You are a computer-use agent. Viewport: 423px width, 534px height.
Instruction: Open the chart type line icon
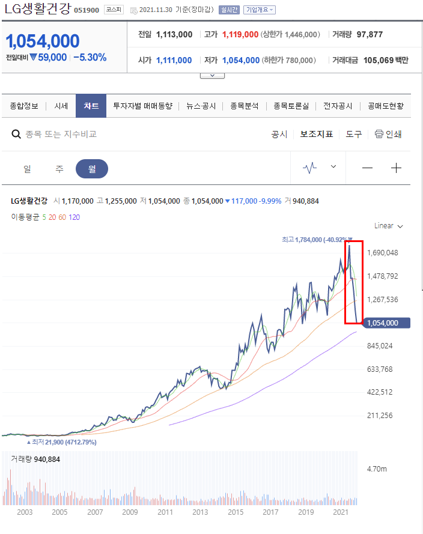coord(309,168)
